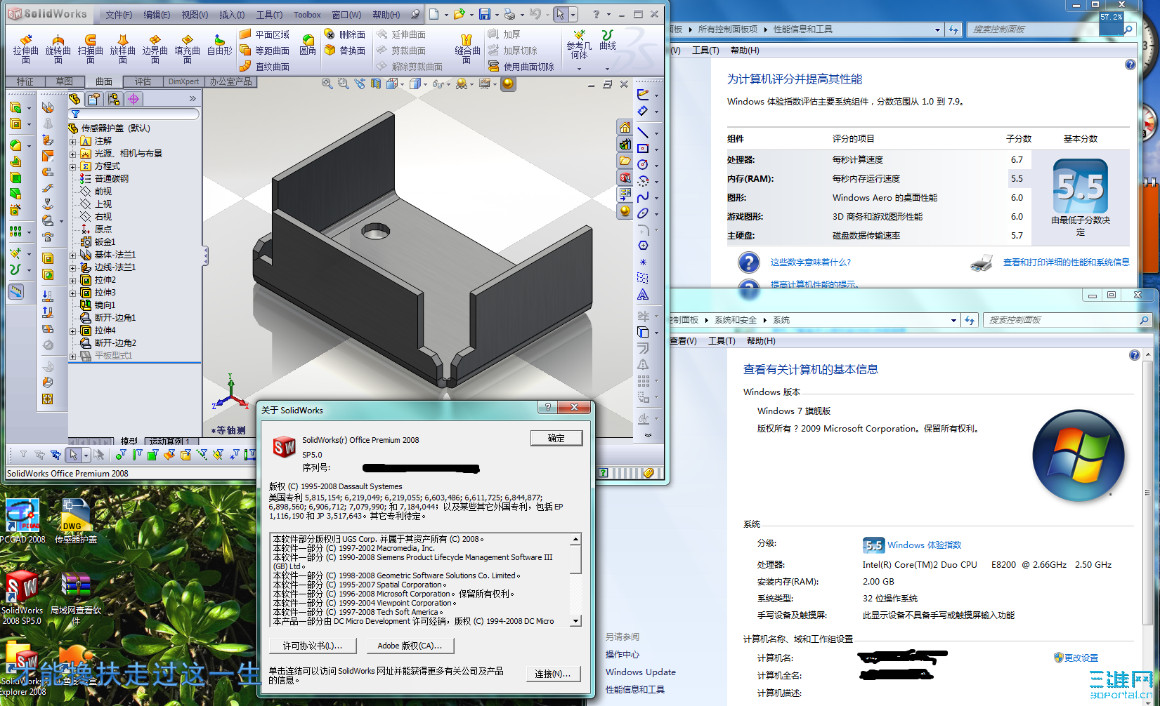The width and height of the screenshot is (1160, 706).
Task: Open the SolidWorks 2008 SP5.0 desktop shortcut
Action: tap(22, 597)
